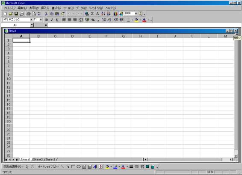
Task: Click inside the formula bar input
Action: click(145, 25)
